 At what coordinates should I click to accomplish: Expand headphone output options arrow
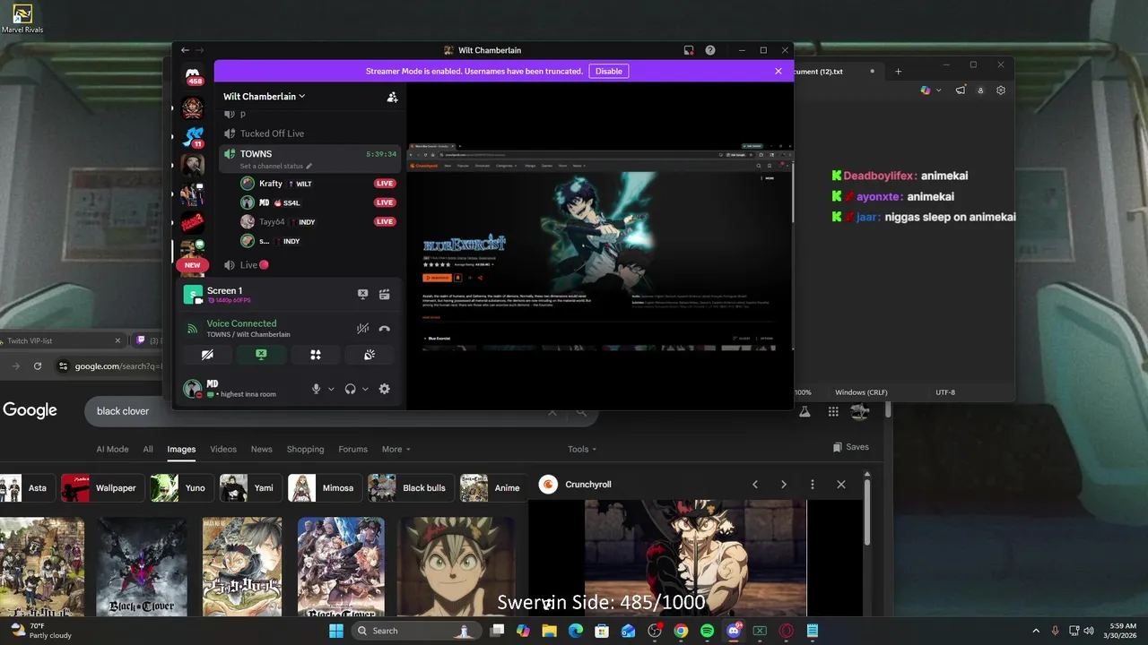(x=365, y=389)
